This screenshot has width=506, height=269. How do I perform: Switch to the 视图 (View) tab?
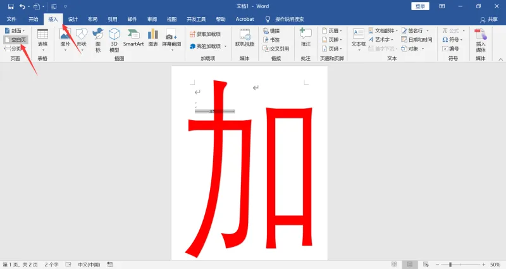tap(171, 19)
